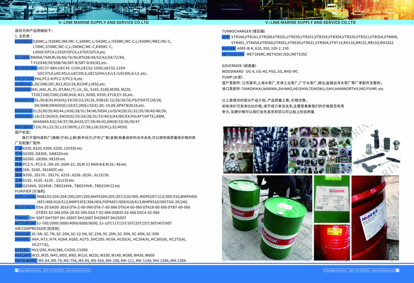414x283 pixels.
Task: Open the glass bottles and valve plate photo
Action: pos(238,150)
